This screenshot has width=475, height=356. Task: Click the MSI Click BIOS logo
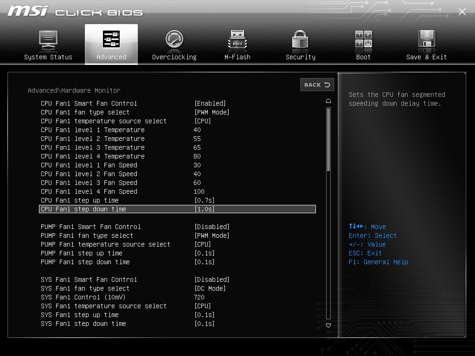pyautogui.click(x=75, y=11)
